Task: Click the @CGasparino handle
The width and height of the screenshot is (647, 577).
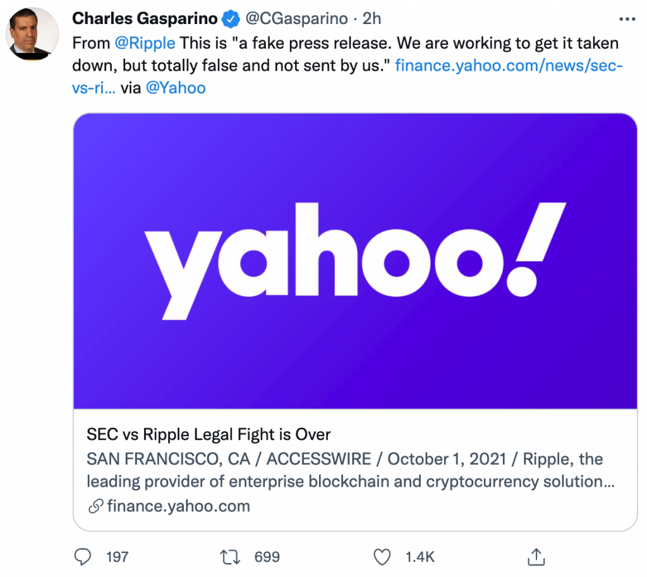Action: pos(296,19)
